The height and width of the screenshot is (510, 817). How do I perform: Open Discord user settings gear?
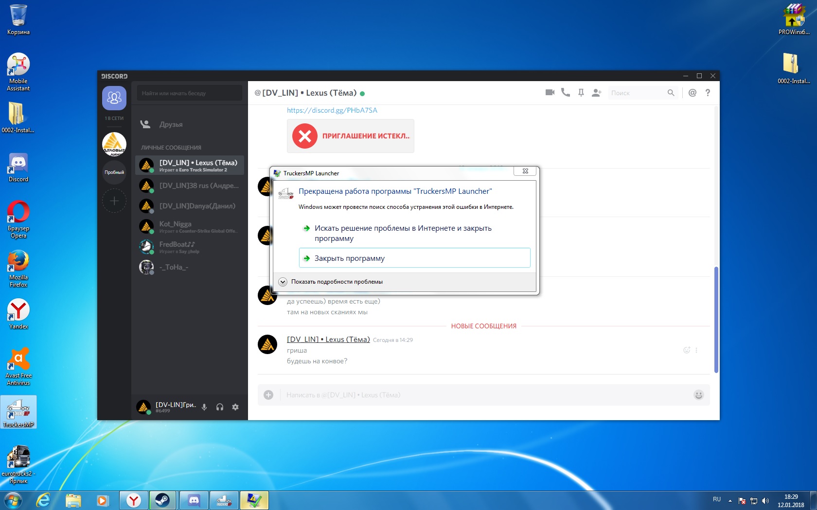click(235, 407)
